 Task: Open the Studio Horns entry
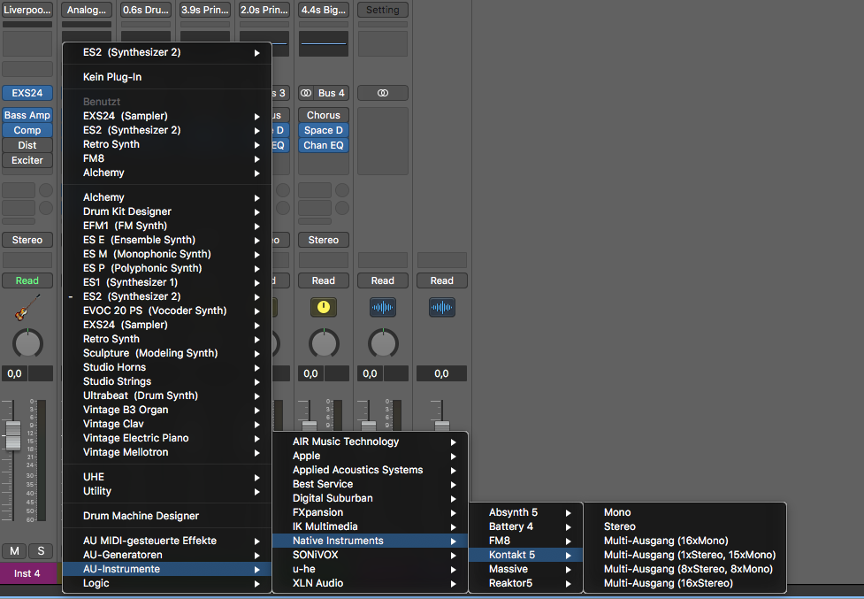(x=167, y=367)
